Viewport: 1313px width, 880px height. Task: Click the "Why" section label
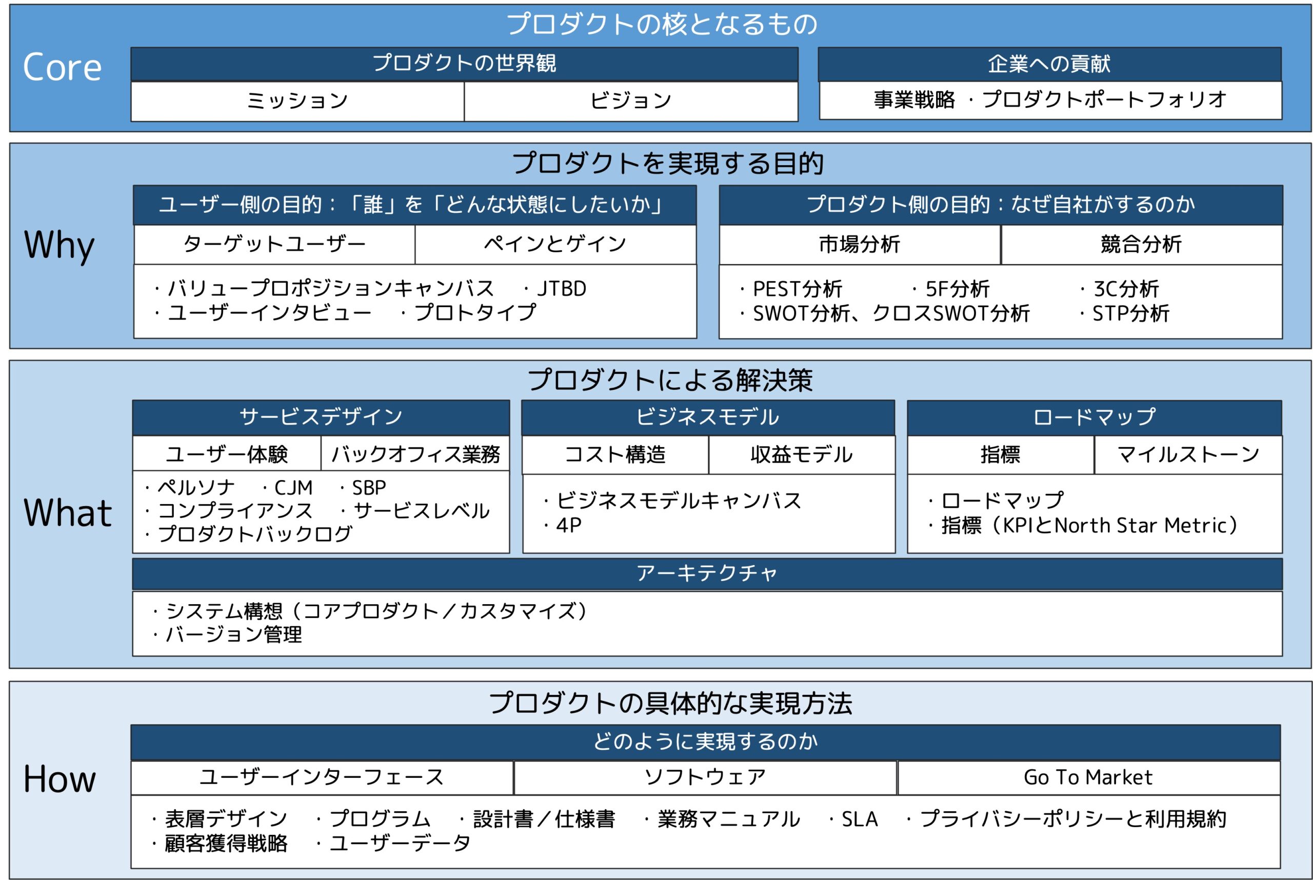(x=59, y=245)
